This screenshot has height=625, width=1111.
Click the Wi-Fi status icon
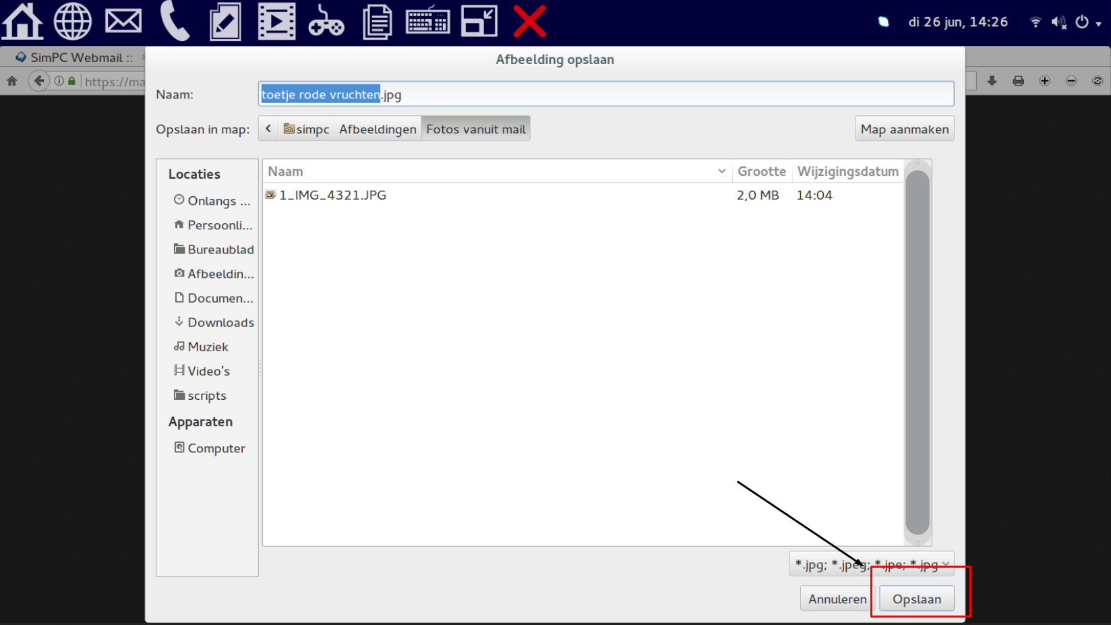pos(1035,22)
